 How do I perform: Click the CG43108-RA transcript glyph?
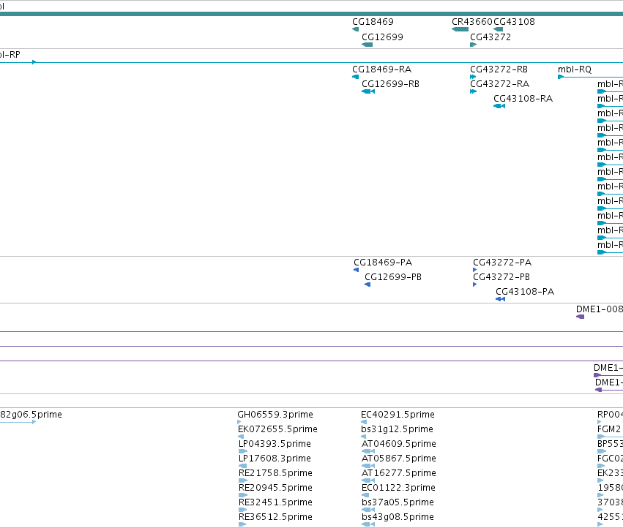click(499, 106)
